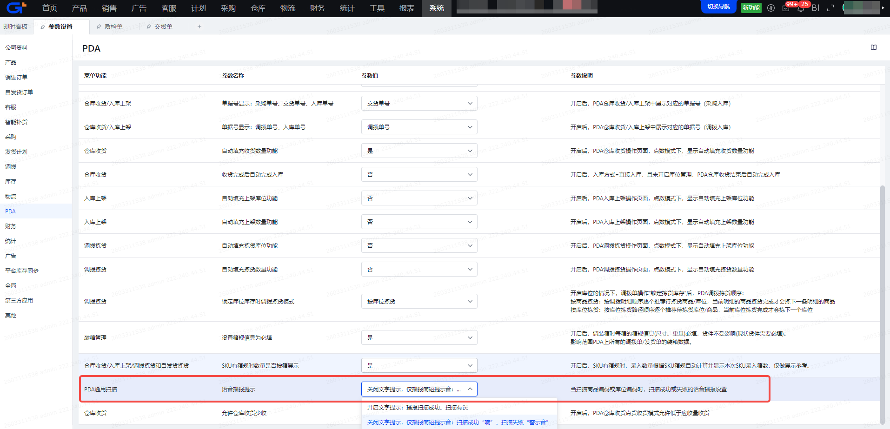Click the notification bell icon with badge 25
Image resolution: width=890 pixels, height=429 pixels.
coord(801,8)
